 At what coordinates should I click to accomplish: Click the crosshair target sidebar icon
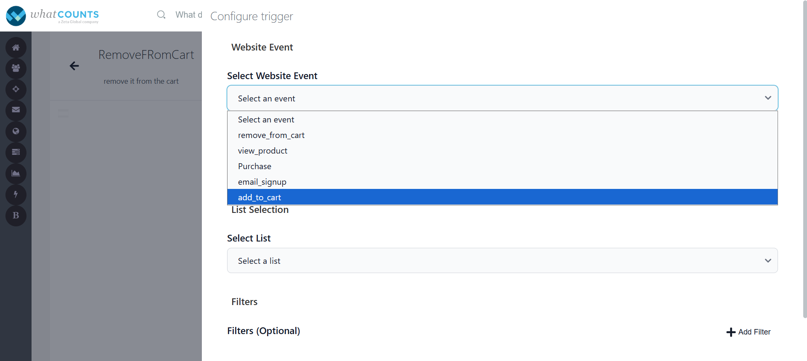pyautogui.click(x=16, y=89)
